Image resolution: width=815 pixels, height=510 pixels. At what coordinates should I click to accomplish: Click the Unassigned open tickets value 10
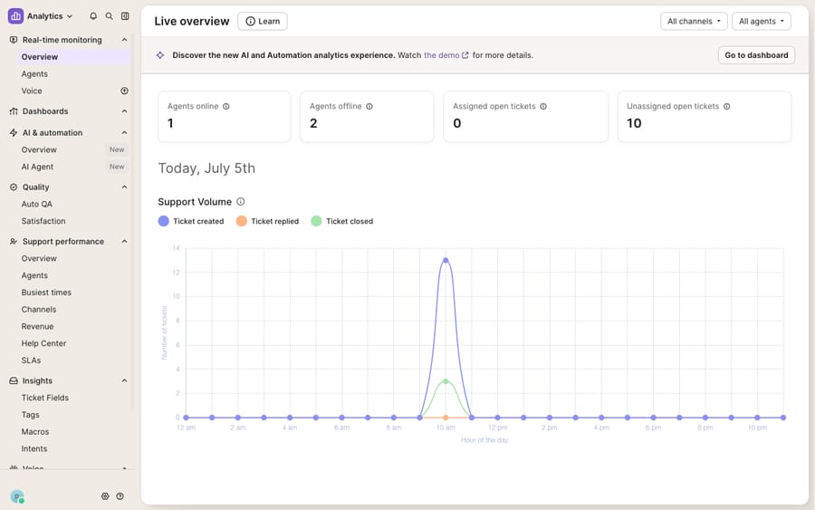pos(634,123)
